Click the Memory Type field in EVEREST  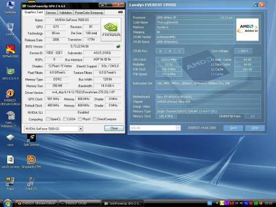click(x=208, y=112)
